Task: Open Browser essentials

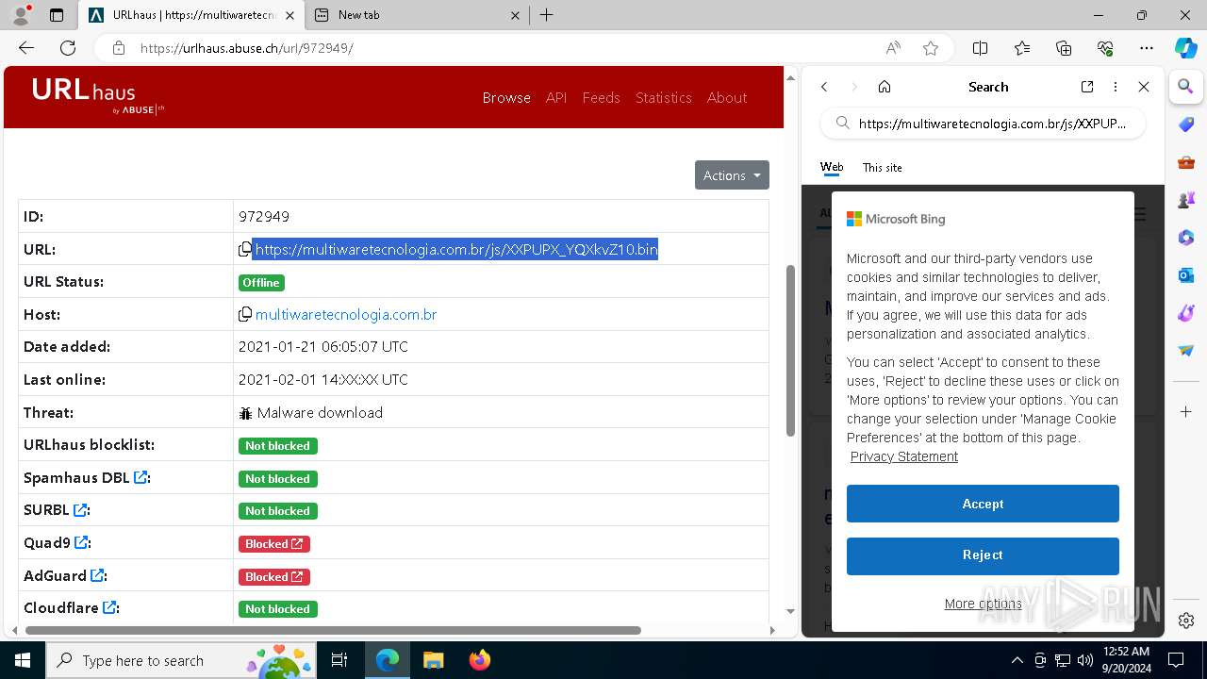Action: click(x=1105, y=48)
